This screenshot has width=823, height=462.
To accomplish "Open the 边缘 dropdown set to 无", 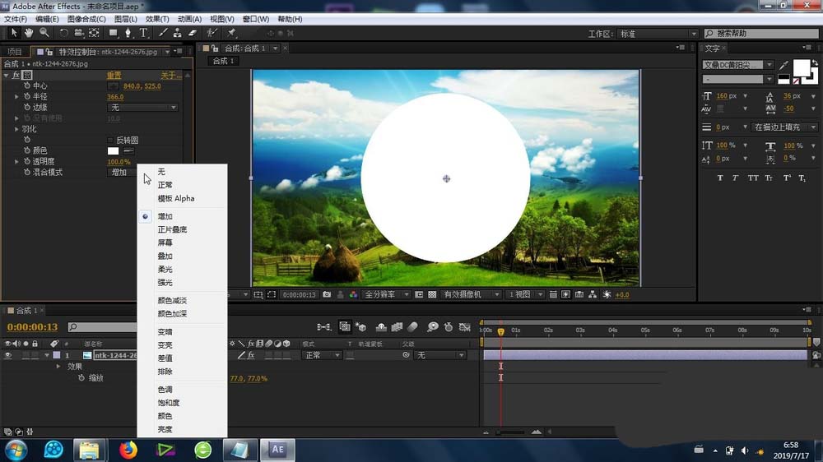I will (x=142, y=108).
